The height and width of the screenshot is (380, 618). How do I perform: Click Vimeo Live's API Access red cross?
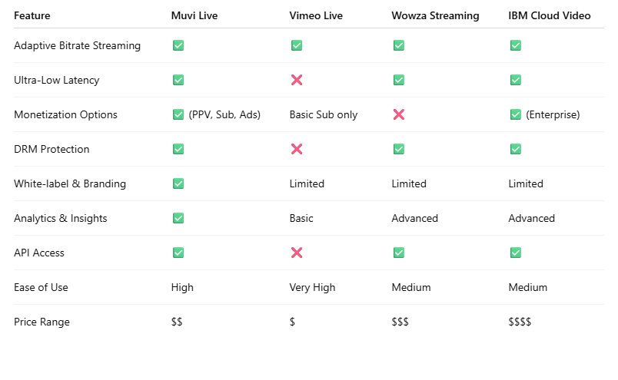tap(297, 253)
